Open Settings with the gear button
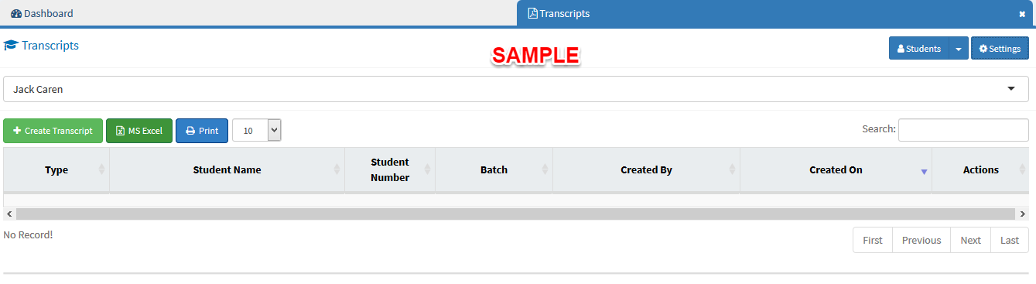The height and width of the screenshot is (284, 1036). (1000, 48)
